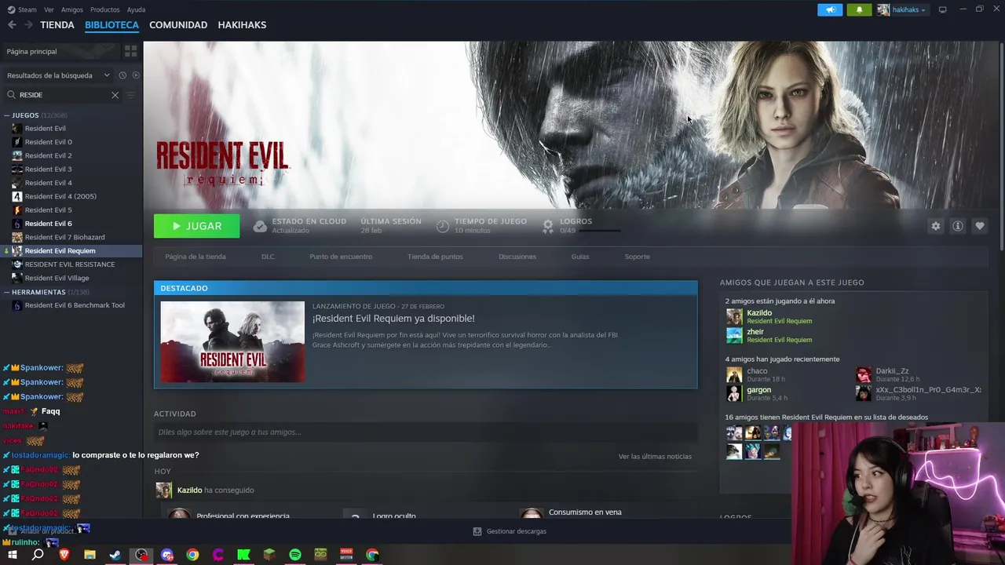
Task: Open Darkii_Zz's avatar
Action: coord(864,374)
